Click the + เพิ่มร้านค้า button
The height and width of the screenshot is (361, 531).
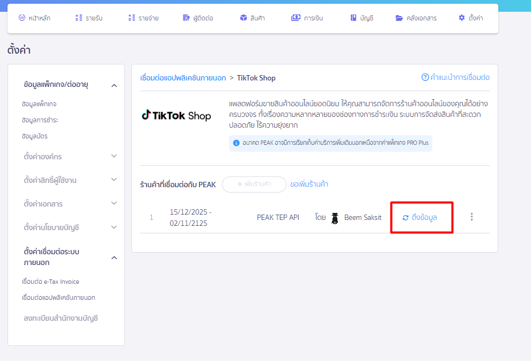(254, 184)
